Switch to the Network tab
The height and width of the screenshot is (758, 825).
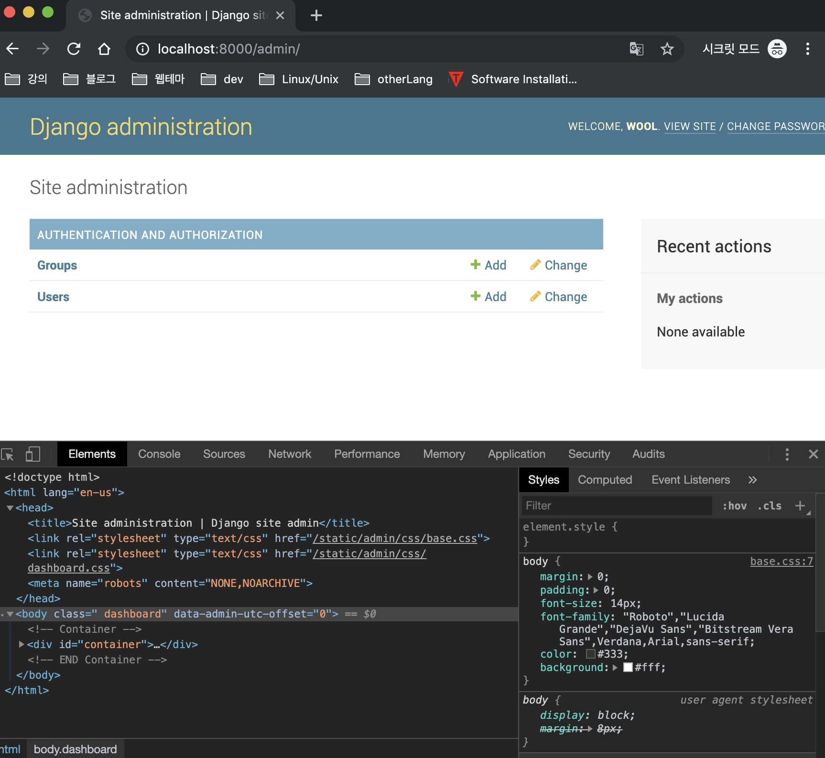[x=290, y=454]
